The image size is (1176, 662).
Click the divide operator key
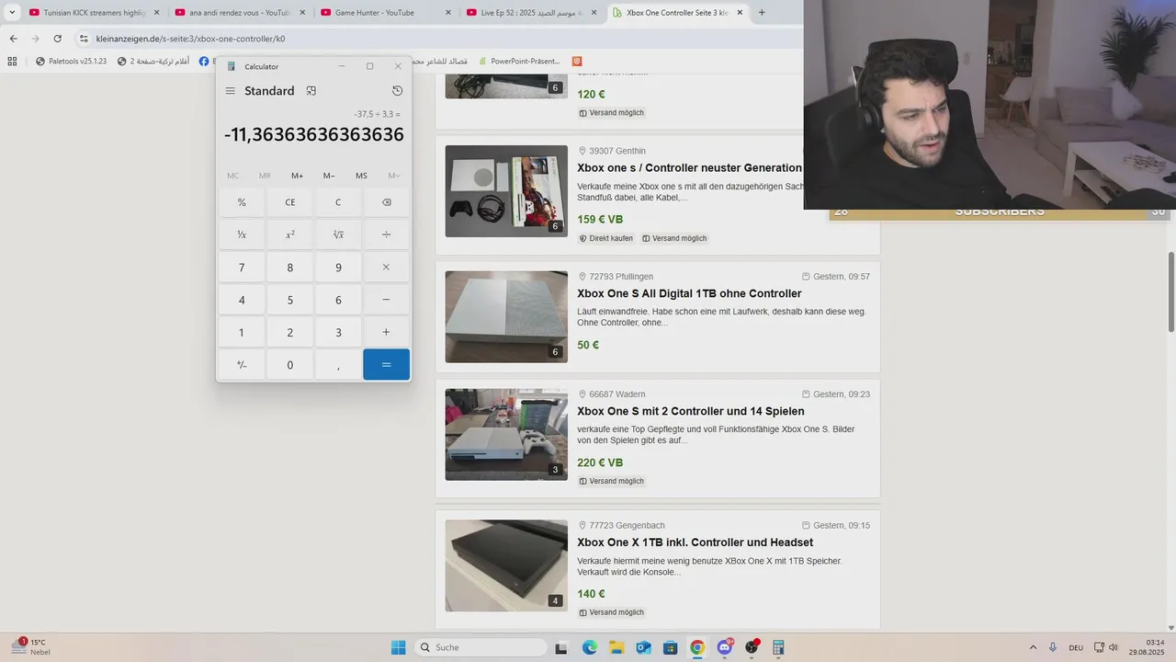click(x=386, y=234)
